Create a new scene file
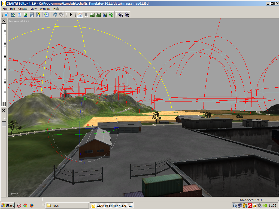Image resolution: width=279 pixels, height=209 pixels. click(x=7, y=15)
